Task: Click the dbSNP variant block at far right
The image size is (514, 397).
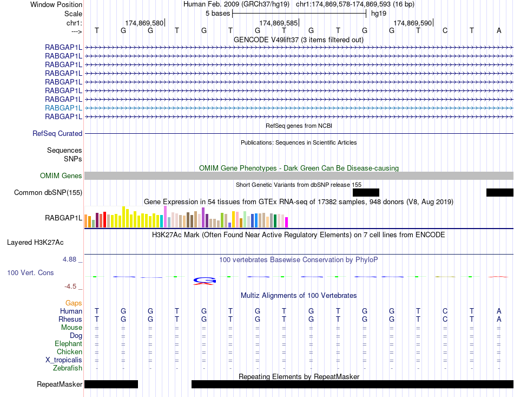Action: click(x=499, y=193)
